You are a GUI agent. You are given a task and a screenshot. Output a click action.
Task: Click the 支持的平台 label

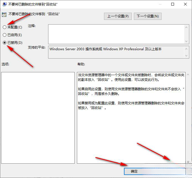click(37, 47)
